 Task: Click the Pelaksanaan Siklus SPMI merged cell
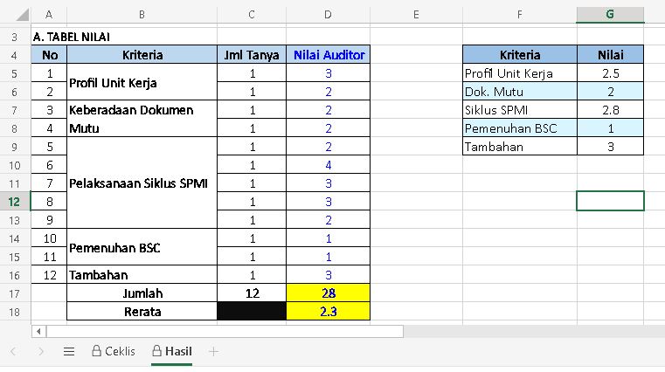[x=142, y=183]
